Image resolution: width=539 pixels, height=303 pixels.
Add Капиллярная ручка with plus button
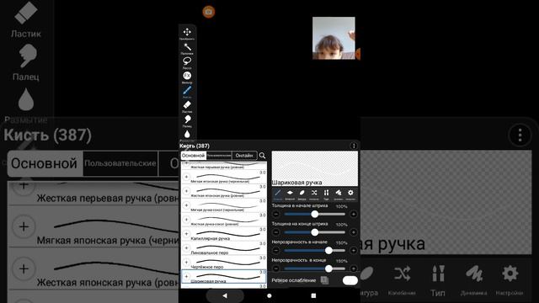coord(186,234)
